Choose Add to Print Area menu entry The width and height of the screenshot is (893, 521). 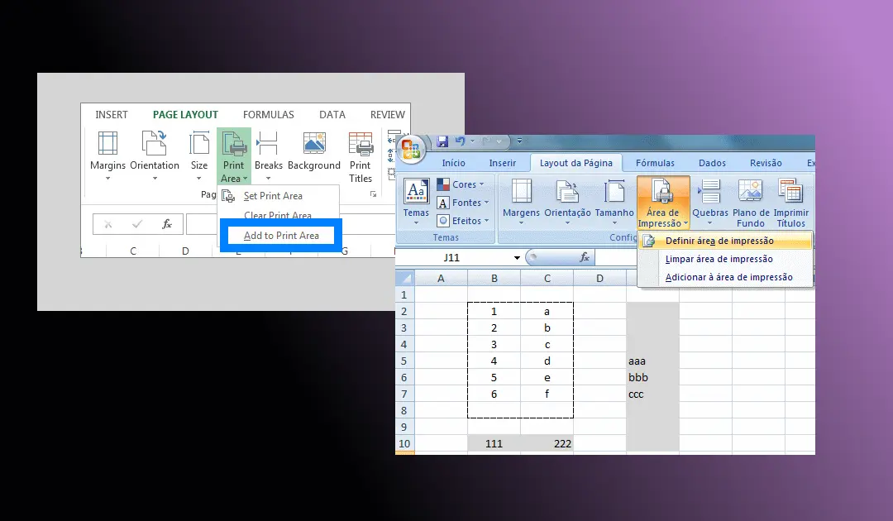[281, 236]
